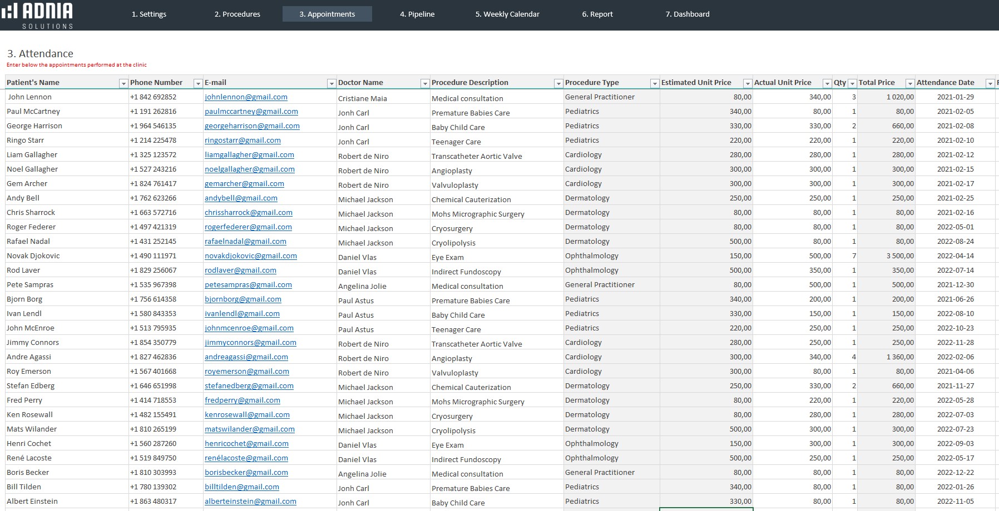Expand the Procedure Description filter arrow
Viewport: 999px width, 511px height.
tap(558, 83)
